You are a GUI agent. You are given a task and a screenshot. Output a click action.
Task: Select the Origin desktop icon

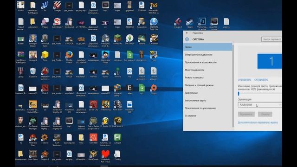(x=154, y=89)
